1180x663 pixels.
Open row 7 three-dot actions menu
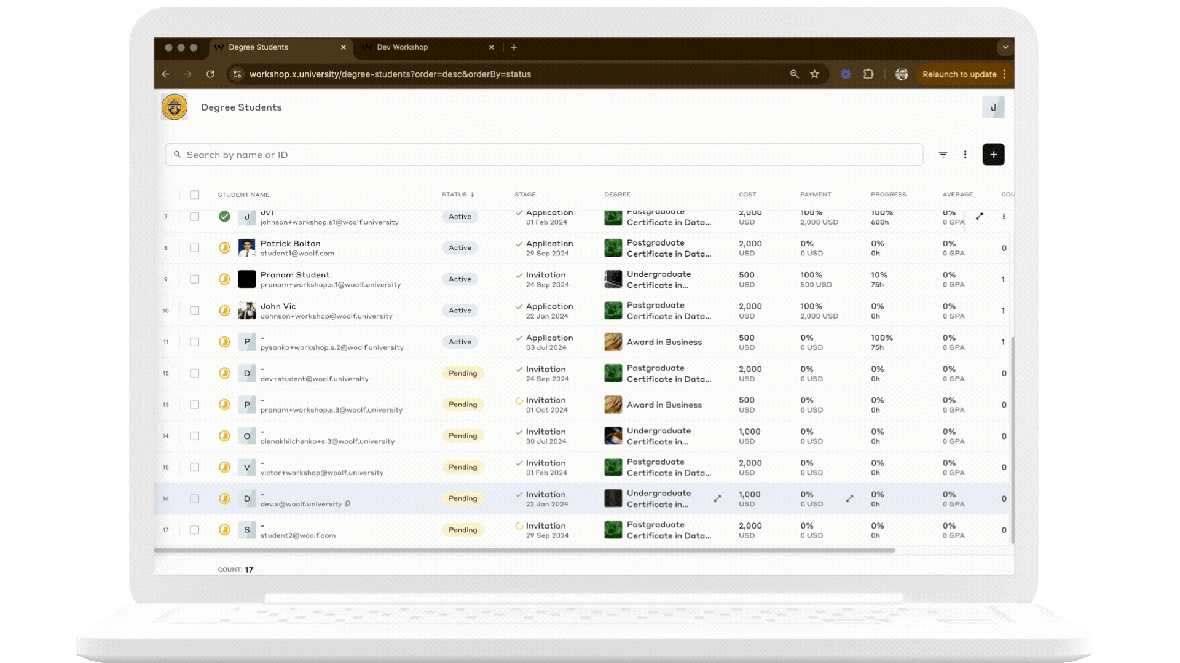coord(1004,216)
